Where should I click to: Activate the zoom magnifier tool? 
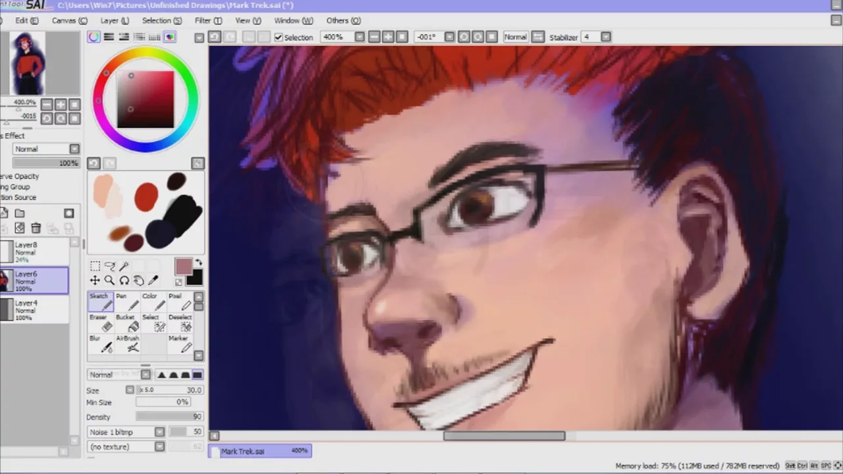[109, 280]
